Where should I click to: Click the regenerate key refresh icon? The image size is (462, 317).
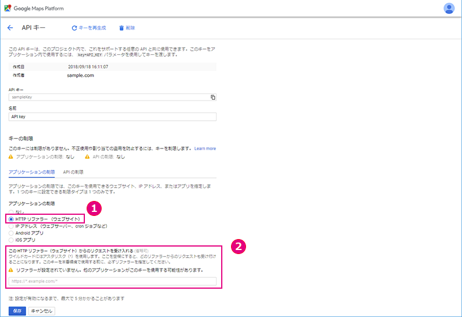click(74, 28)
